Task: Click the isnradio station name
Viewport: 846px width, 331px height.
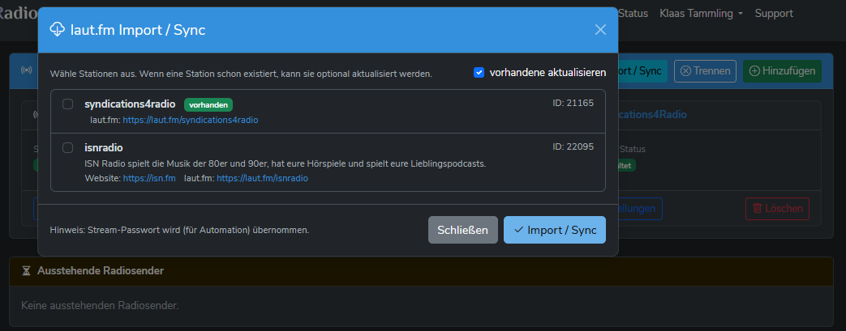Action: (x=109, y=148)
